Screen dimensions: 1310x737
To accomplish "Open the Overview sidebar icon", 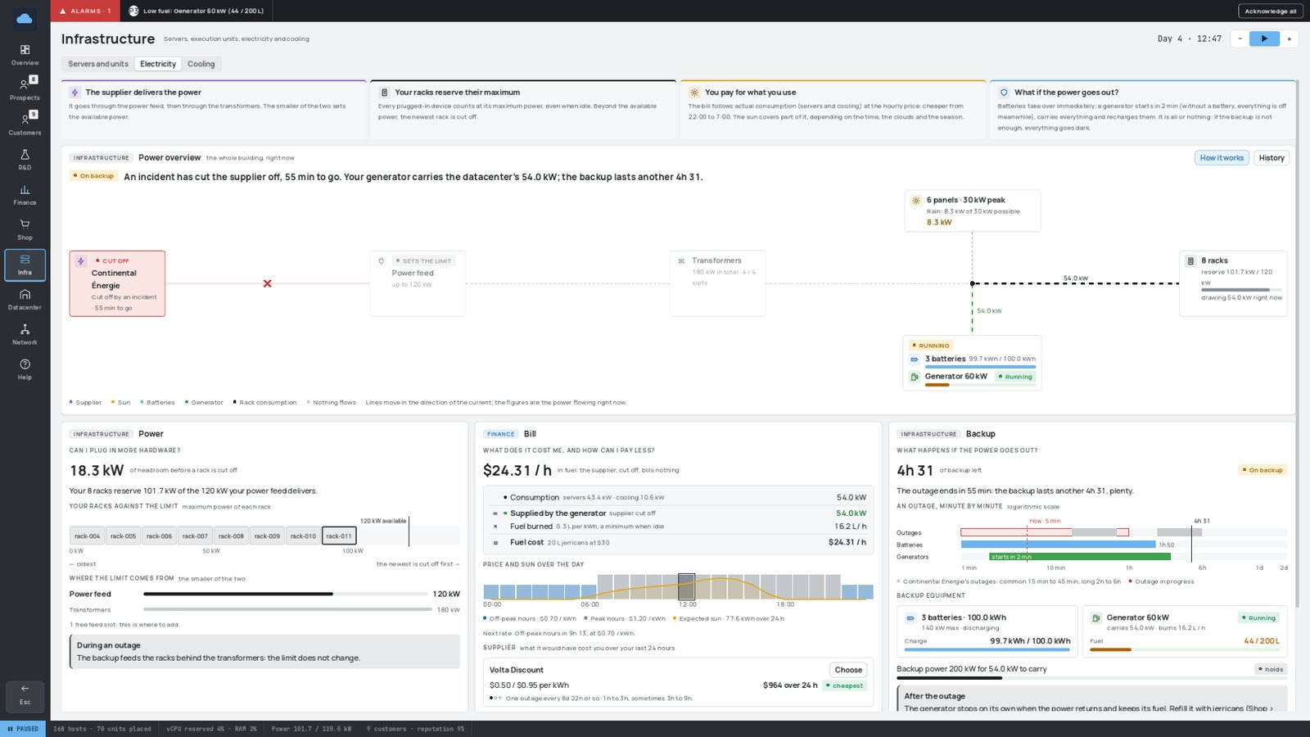I will click(x=25, y=55).
